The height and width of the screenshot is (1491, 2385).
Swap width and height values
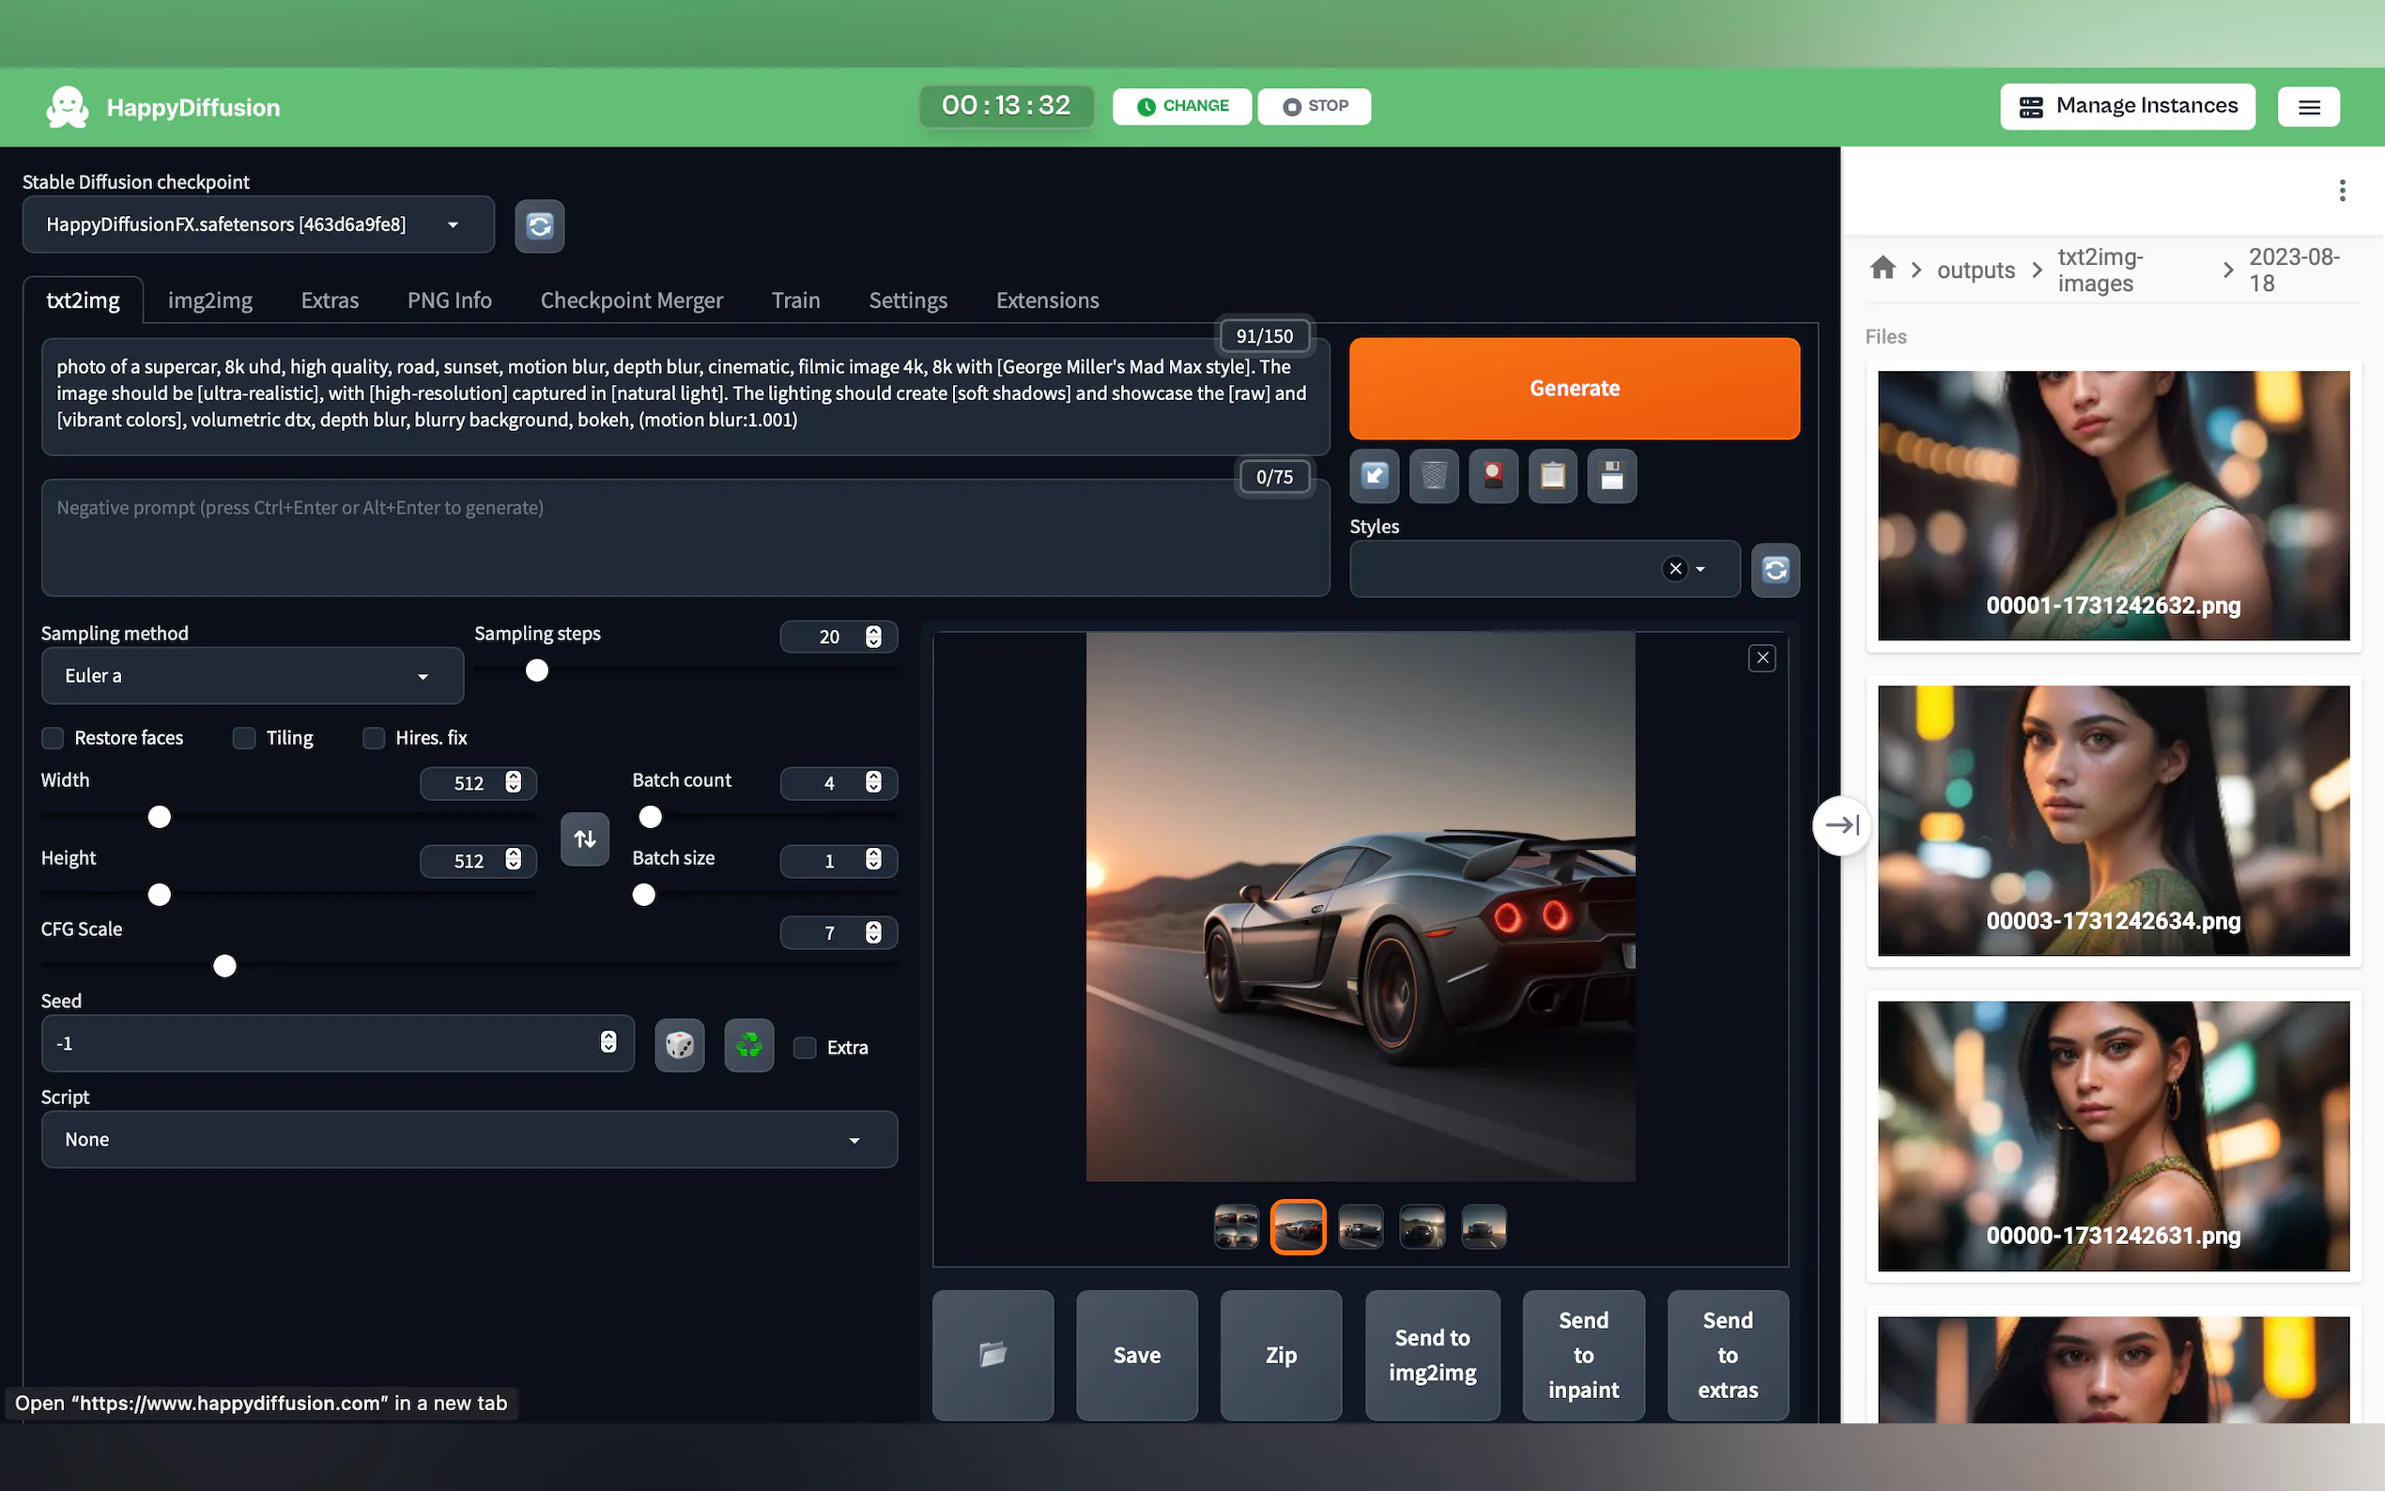pyautogui.click(x=585, y=838)
